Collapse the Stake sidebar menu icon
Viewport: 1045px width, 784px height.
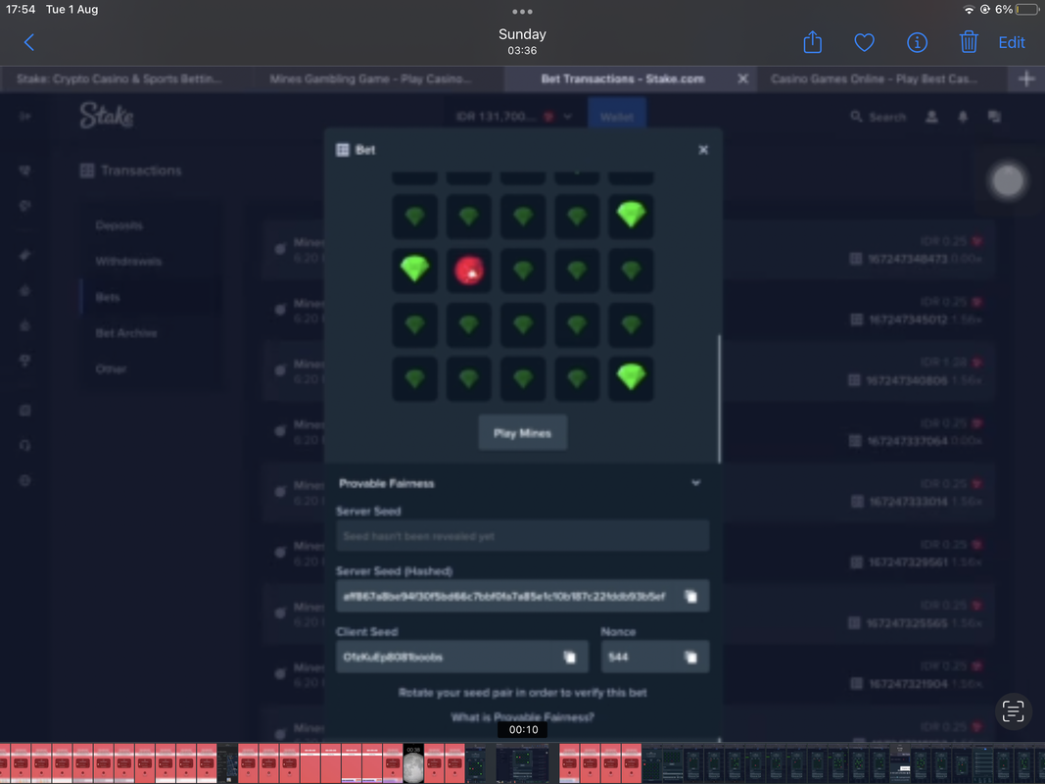pyautogui.click(x=24, y=116)
